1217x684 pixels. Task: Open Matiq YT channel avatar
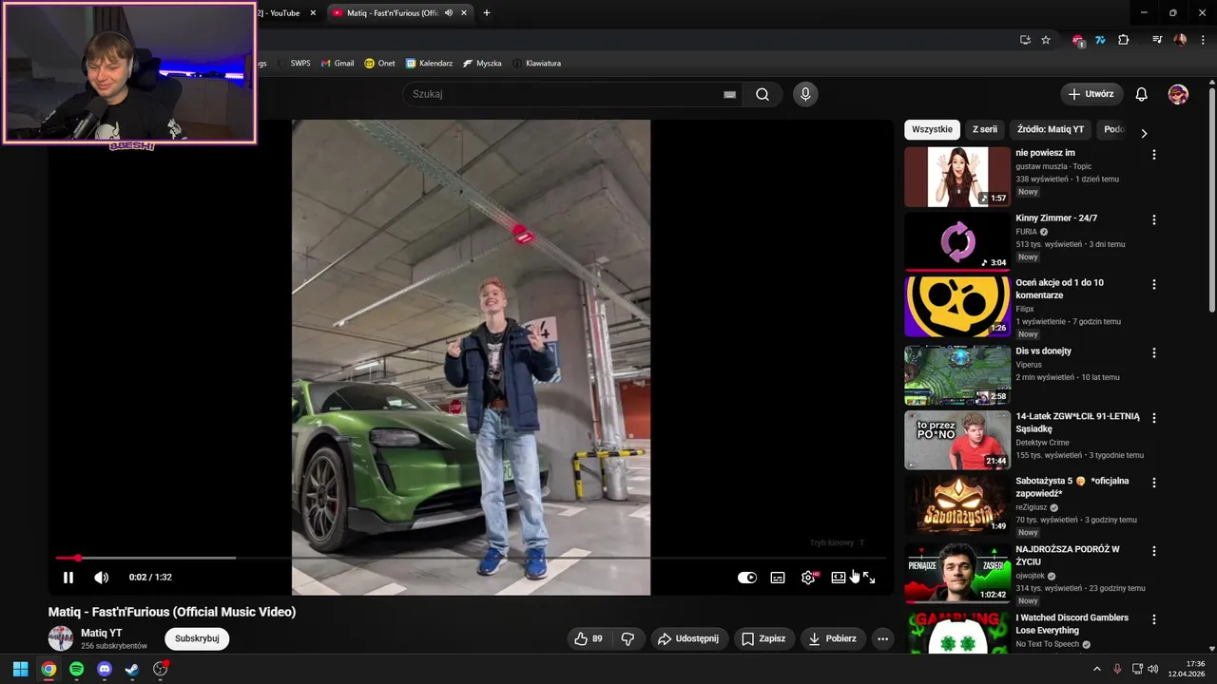tap(61, 638)
